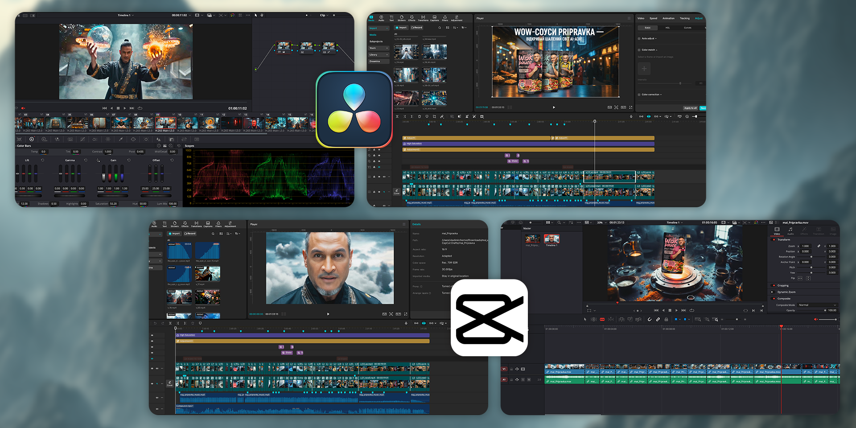Tick the Color correction checkbox
The height and width of the screenshot is (428, 856).
tap(639, 95)
